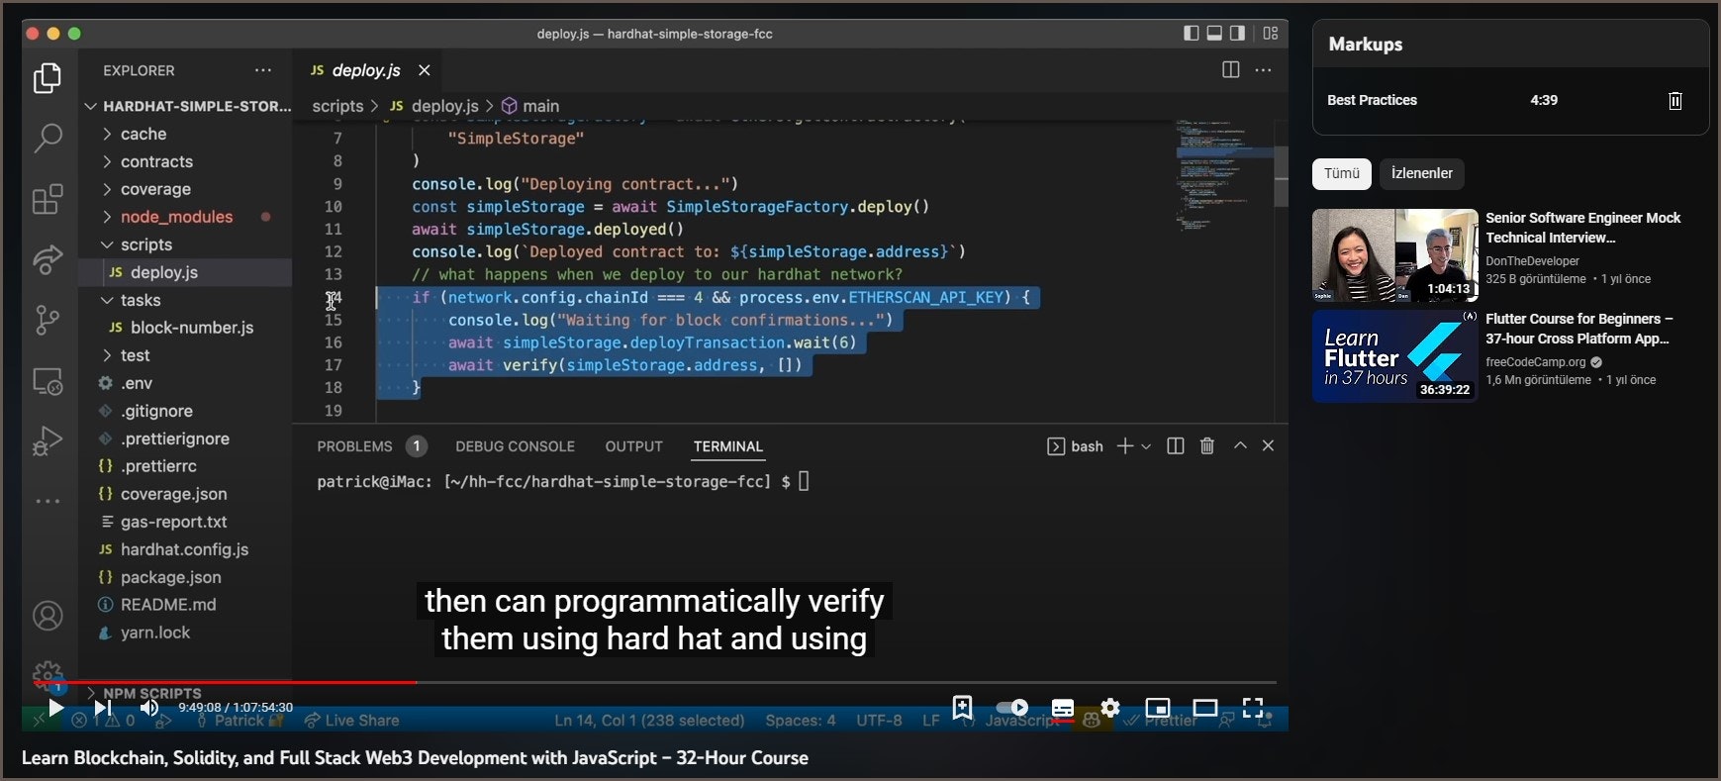
Task: Mute the video with the speaker icon
Action: tap(149, 708)
